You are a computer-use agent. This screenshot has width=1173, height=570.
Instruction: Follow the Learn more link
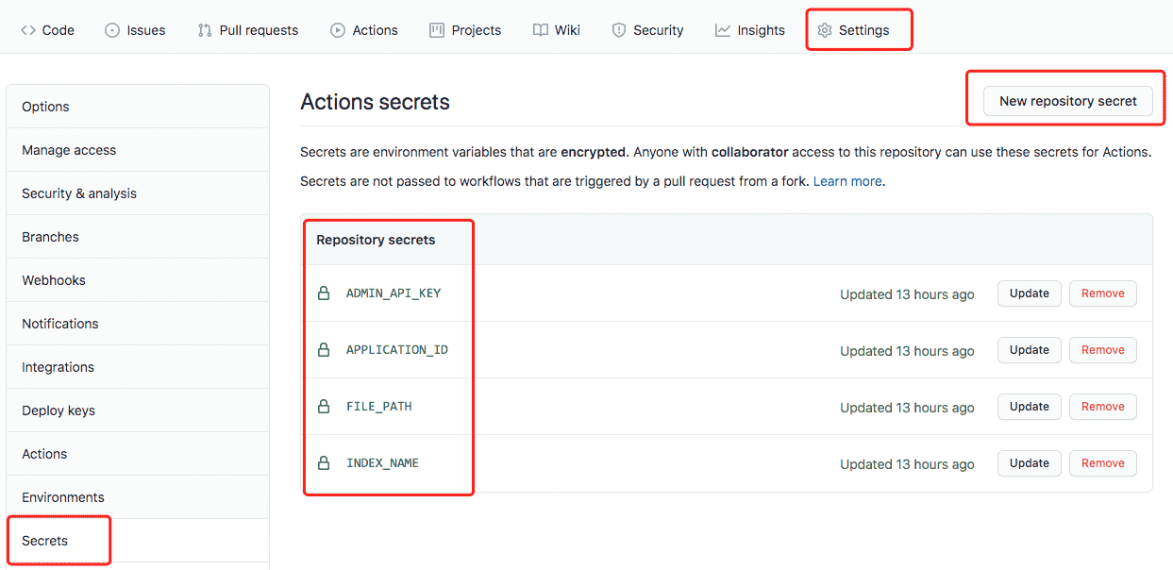[847, 181]
